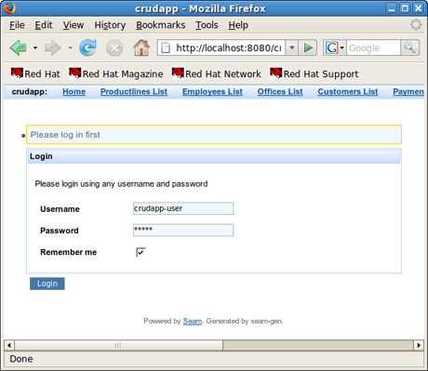Viewport: 428px width, 371px height.
Task: Click the green Go arrow beside the URL
Action: [x=308, y=47]
